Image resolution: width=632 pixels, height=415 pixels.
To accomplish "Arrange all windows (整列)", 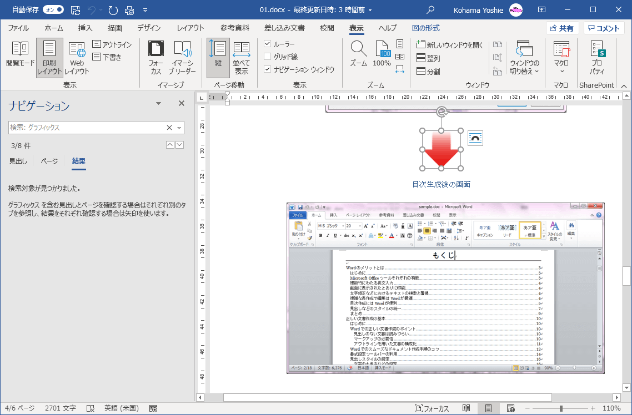I will [428, 58].
